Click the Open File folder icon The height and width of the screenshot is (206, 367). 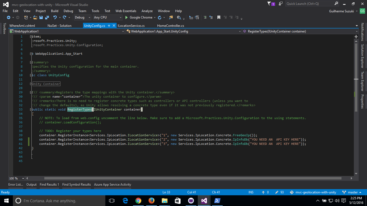[35, 17]
